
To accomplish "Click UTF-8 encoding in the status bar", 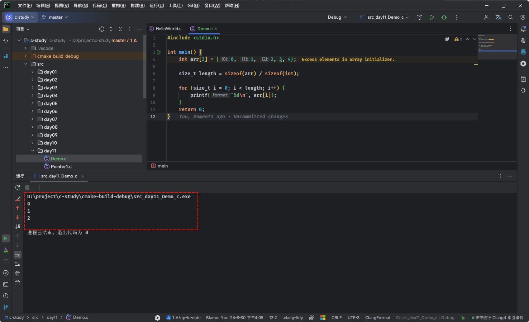I will coord(353,318).
